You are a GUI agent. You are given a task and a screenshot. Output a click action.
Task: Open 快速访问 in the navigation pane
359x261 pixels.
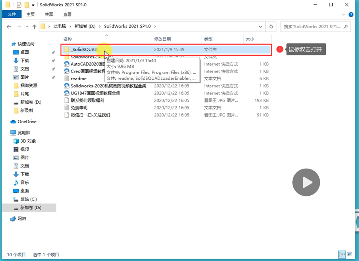click(26, 44)
